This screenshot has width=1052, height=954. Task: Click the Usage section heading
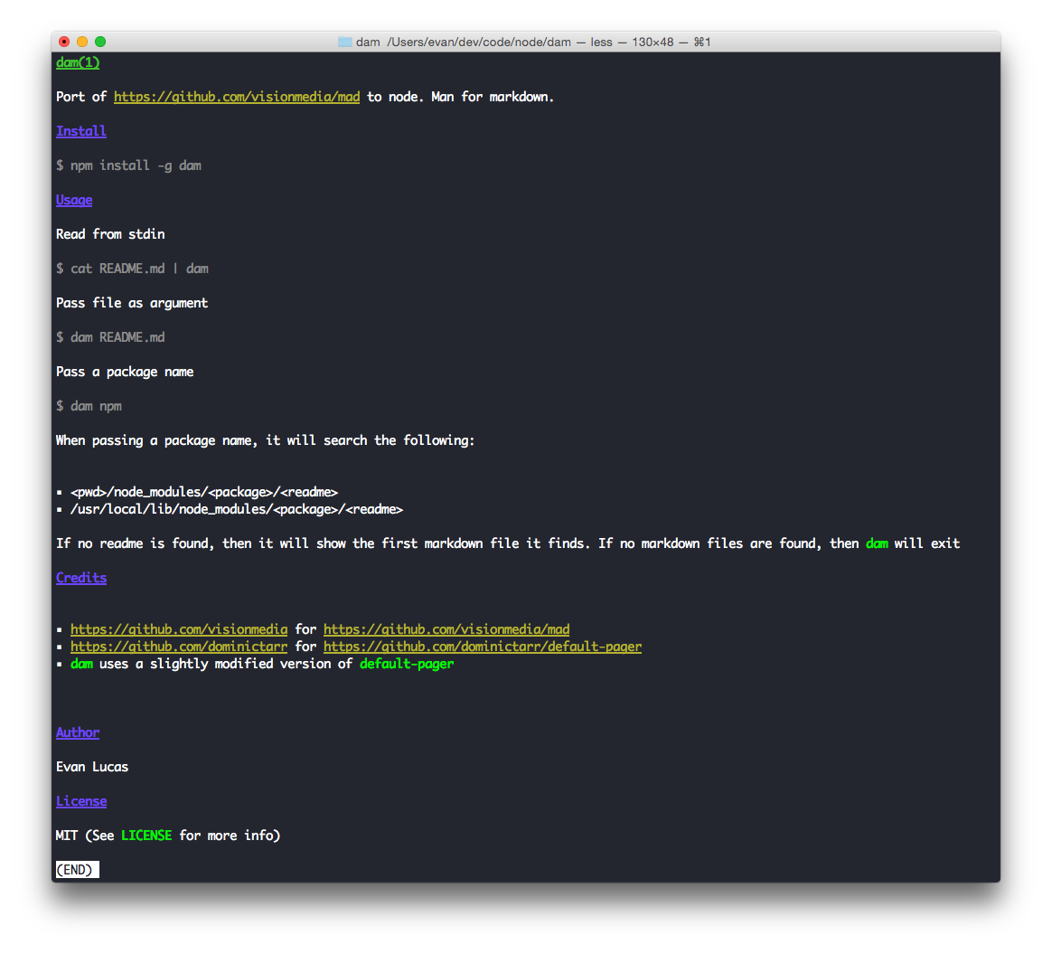pyautogui.click(x=74, y=200)
